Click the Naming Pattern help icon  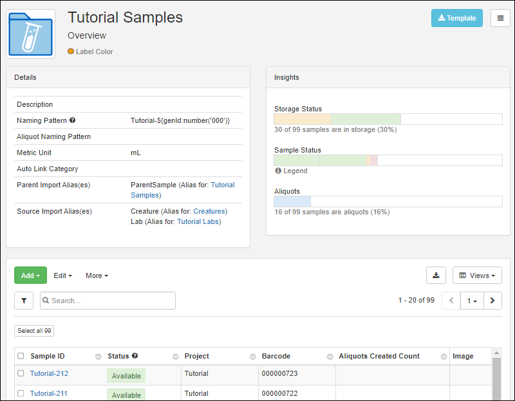click(73, 120)
